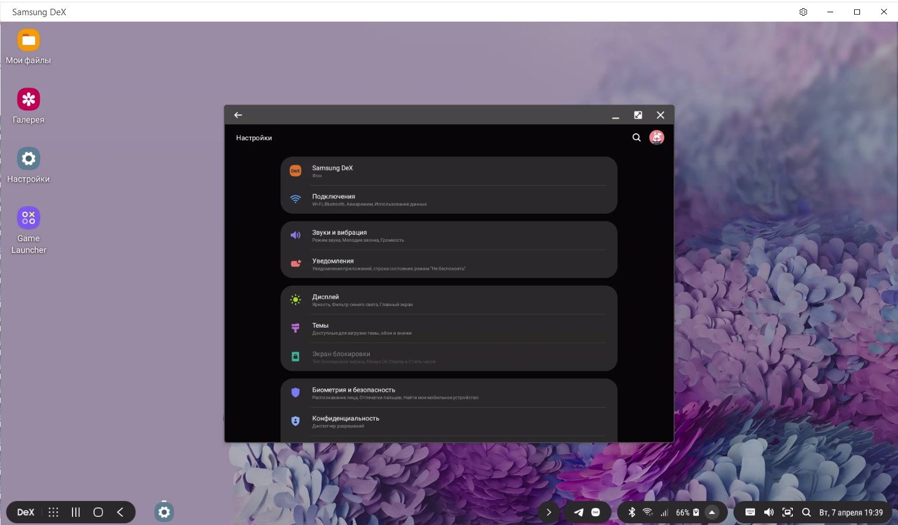
Task: Maximize the Настройки settings window
Action: click(x=638, y=115)
